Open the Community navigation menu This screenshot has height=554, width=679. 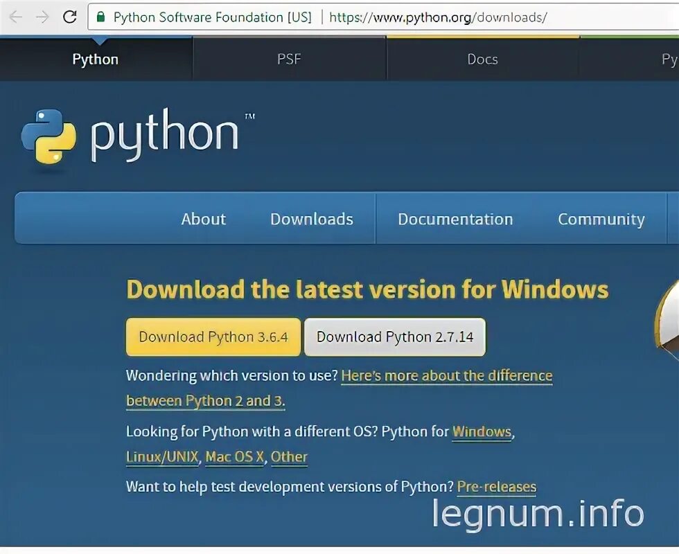tap(601, 220)
